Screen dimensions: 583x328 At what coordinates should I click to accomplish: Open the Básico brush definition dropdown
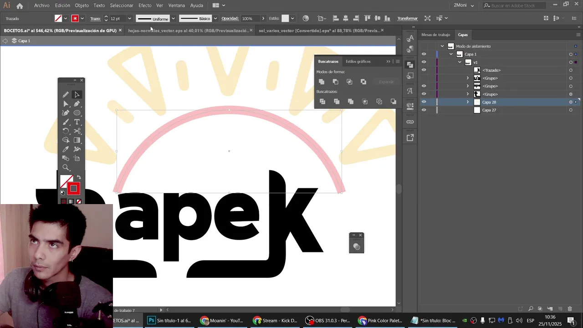click(x=215, y=18)
